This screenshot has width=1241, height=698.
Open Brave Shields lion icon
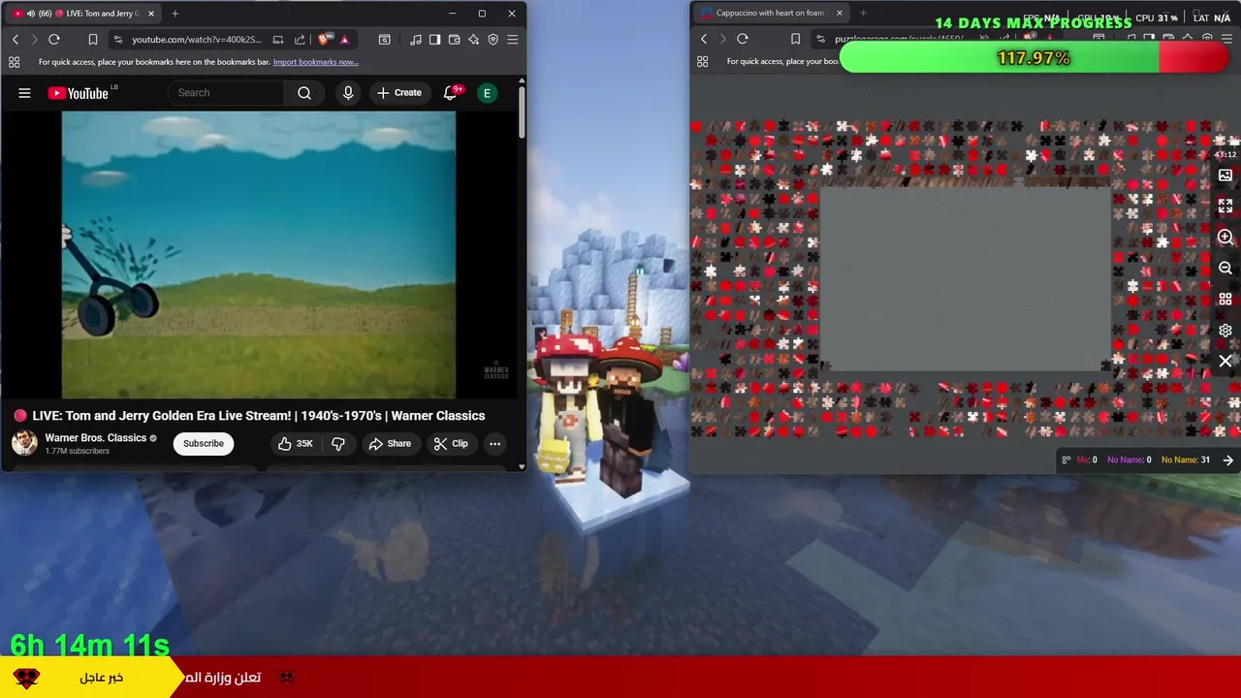coord(323,40)
